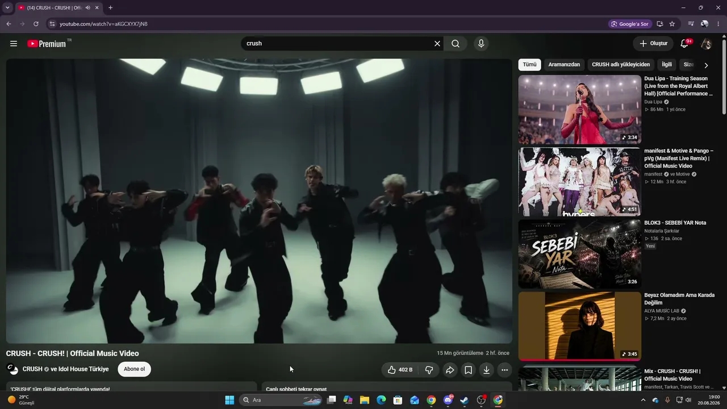Click the main video player area

click(x=259, y=201)
